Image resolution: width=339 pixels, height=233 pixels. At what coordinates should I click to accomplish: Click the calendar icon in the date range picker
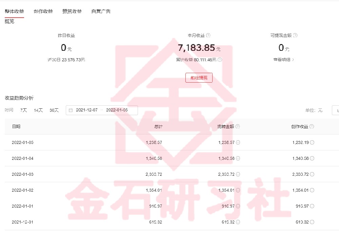pos(71,110)
